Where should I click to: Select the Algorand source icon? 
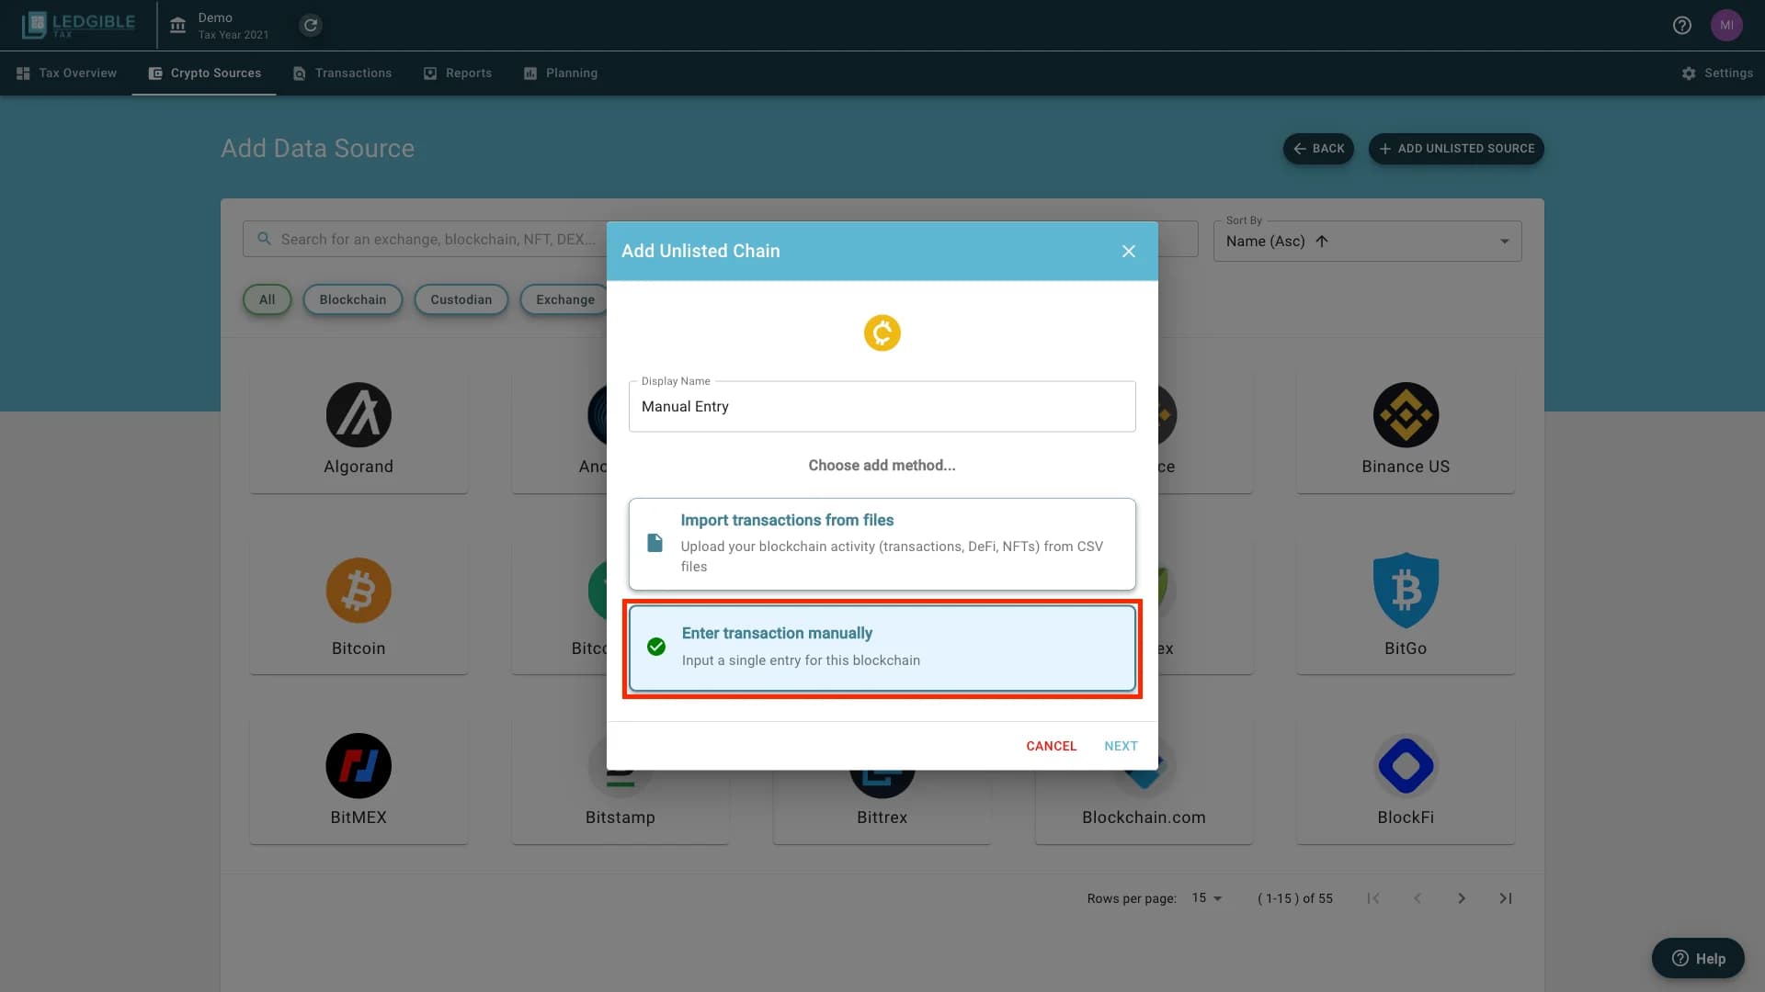(359, 415)
